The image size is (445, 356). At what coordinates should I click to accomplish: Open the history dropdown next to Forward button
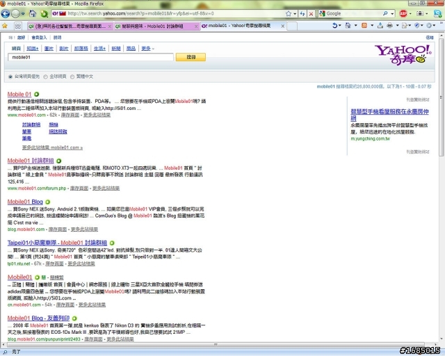click(23, 14)
